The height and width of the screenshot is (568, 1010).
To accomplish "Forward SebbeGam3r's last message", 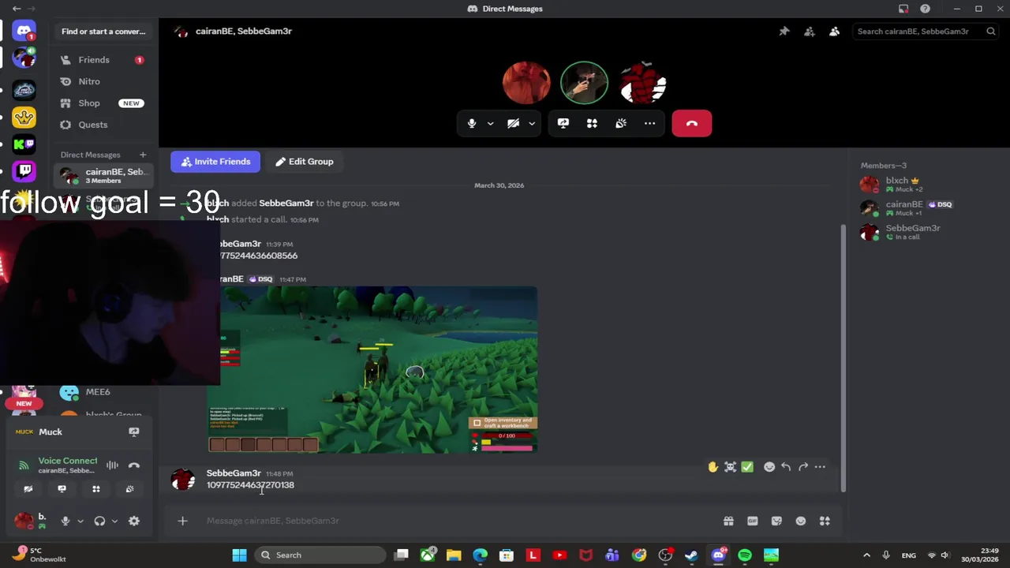I will pyautogui.click(x=803, y=467).
